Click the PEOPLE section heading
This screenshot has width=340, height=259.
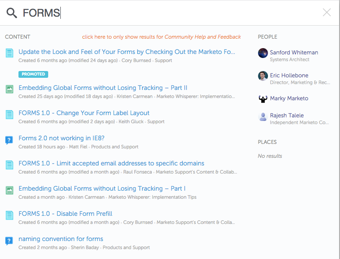tap(267, 37)
